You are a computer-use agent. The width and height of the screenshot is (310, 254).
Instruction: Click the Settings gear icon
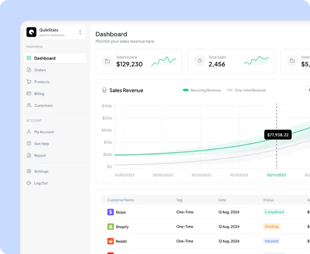click(29, 171)
